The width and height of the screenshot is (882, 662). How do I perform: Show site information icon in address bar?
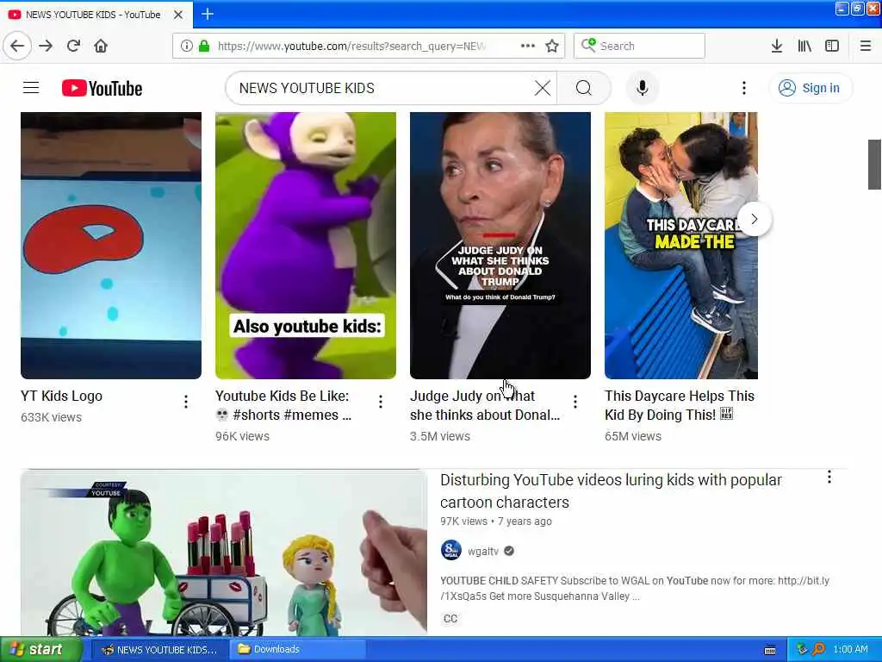coord(186,46)
